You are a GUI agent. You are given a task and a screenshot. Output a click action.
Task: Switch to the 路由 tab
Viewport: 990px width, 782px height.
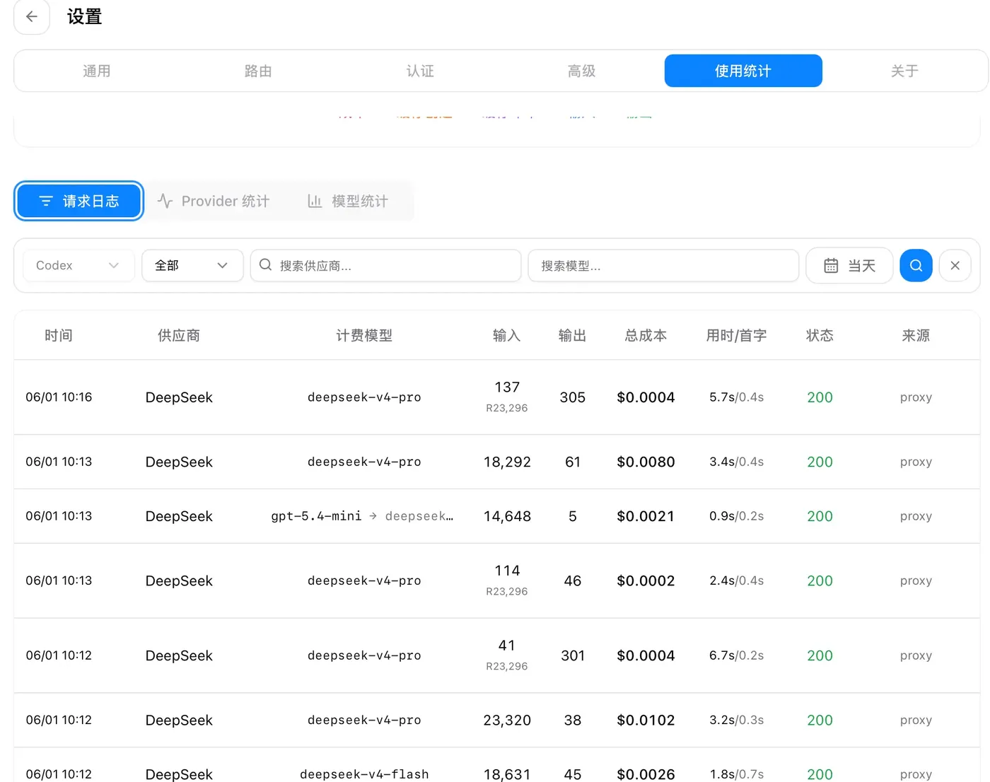258,71
